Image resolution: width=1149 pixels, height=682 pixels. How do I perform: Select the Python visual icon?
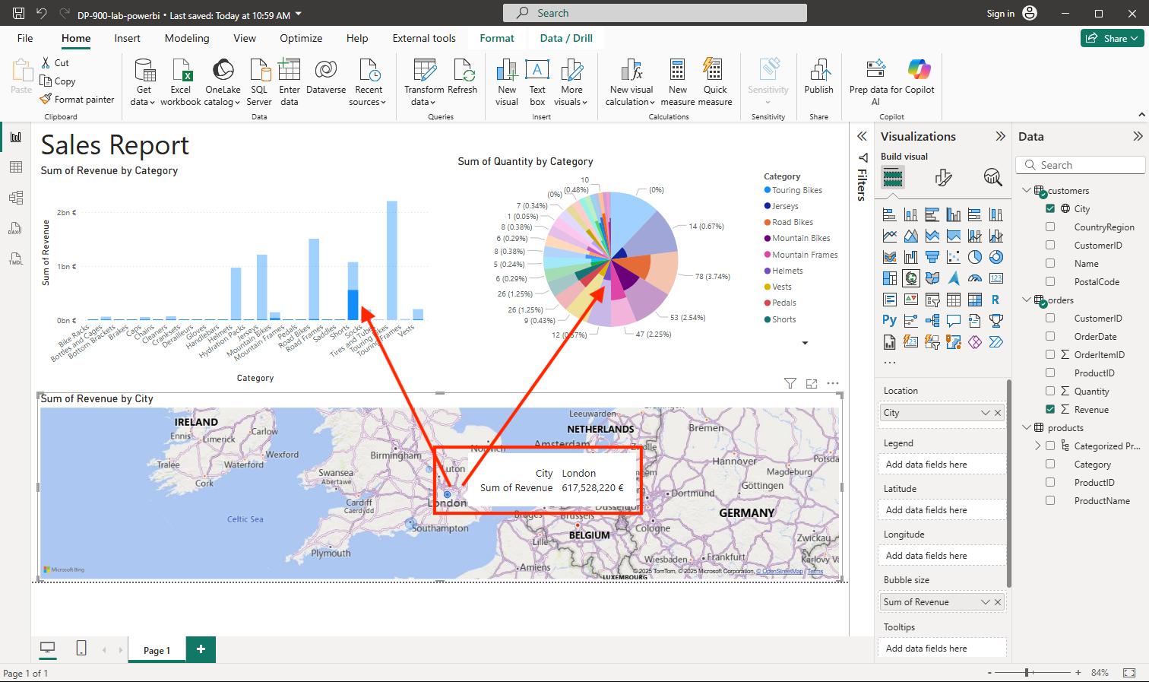pyautogui.click(x=890, y=321)
